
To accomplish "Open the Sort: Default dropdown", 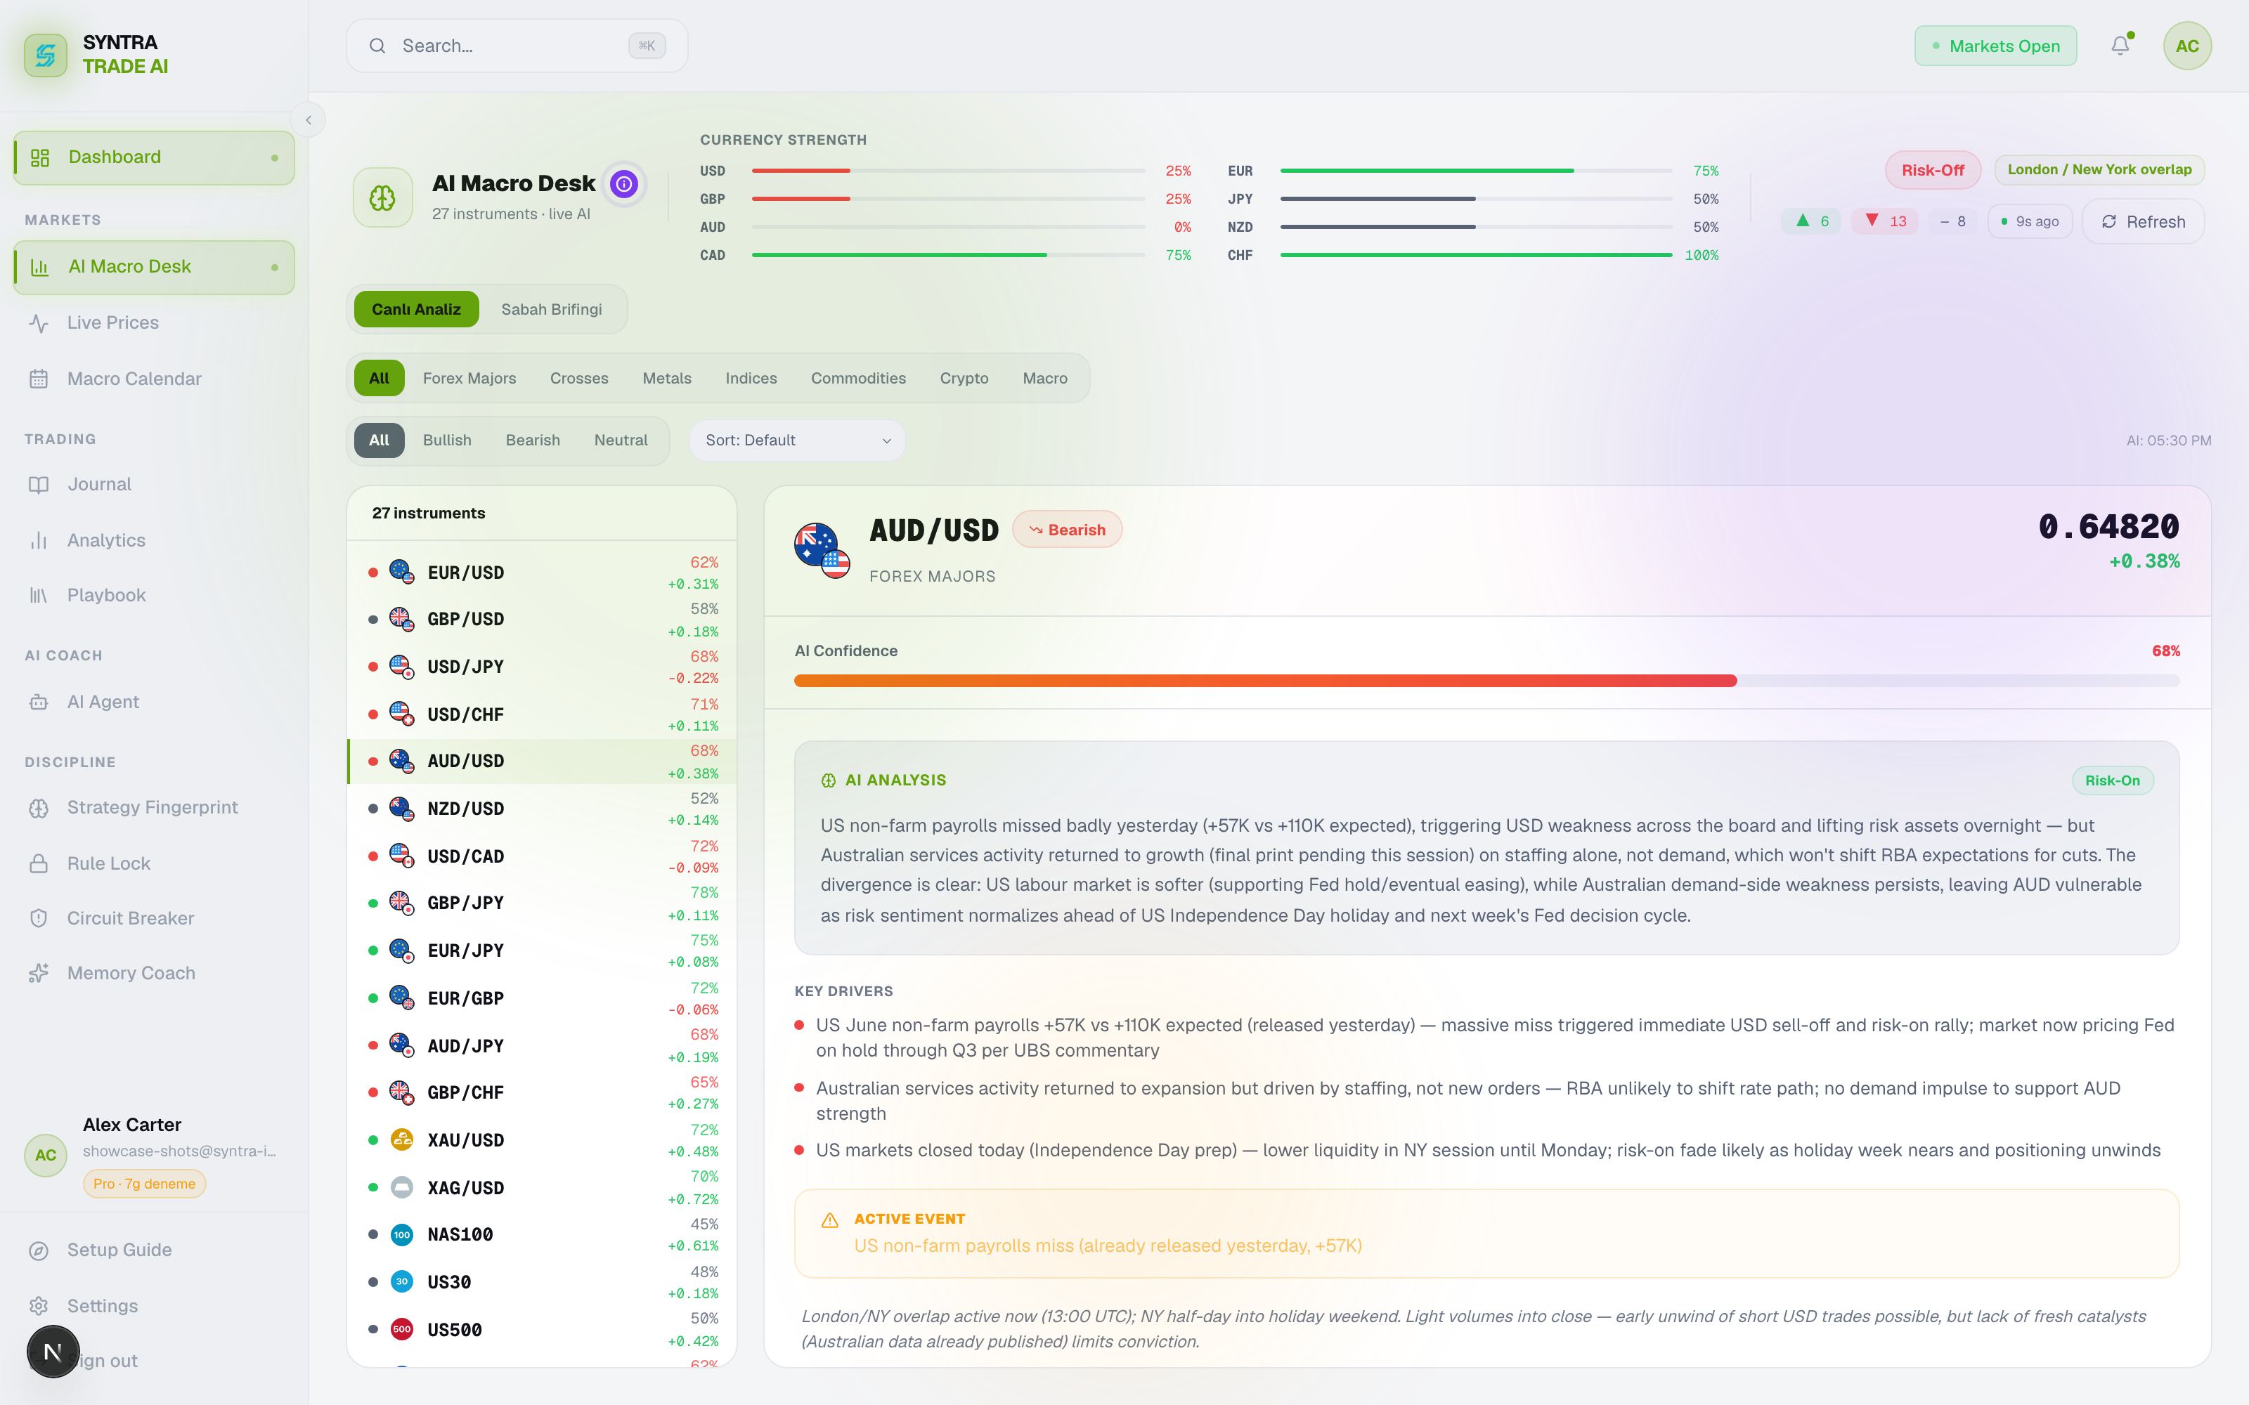I will coord(798,440).
